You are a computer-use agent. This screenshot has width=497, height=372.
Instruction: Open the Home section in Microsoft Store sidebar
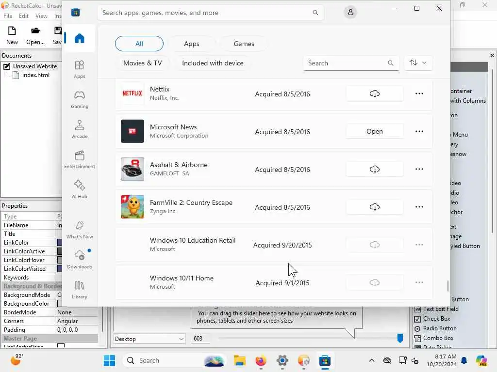coord(79,38)
